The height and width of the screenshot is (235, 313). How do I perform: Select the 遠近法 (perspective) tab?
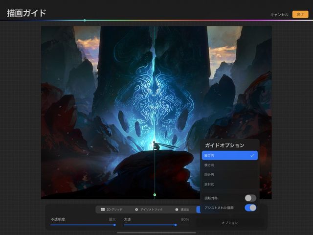pos(182,210)
